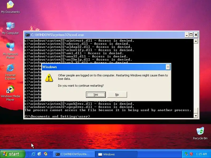Screen dimensions: 211x158
Task: Click the yellow warning icon in dialog
Action: click(49, 78)
